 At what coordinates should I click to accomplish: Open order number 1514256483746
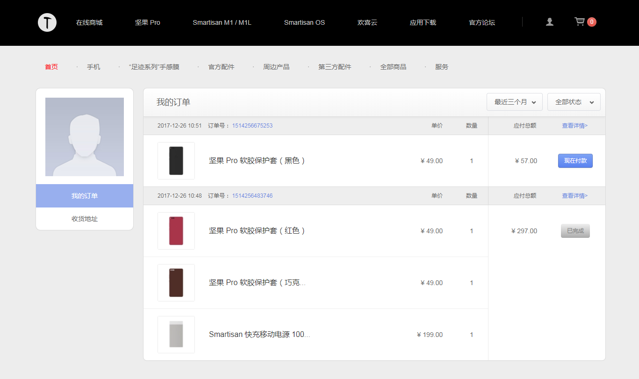pos(252,196)
